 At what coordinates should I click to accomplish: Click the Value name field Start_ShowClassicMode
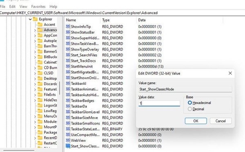(x=185, y=89)
